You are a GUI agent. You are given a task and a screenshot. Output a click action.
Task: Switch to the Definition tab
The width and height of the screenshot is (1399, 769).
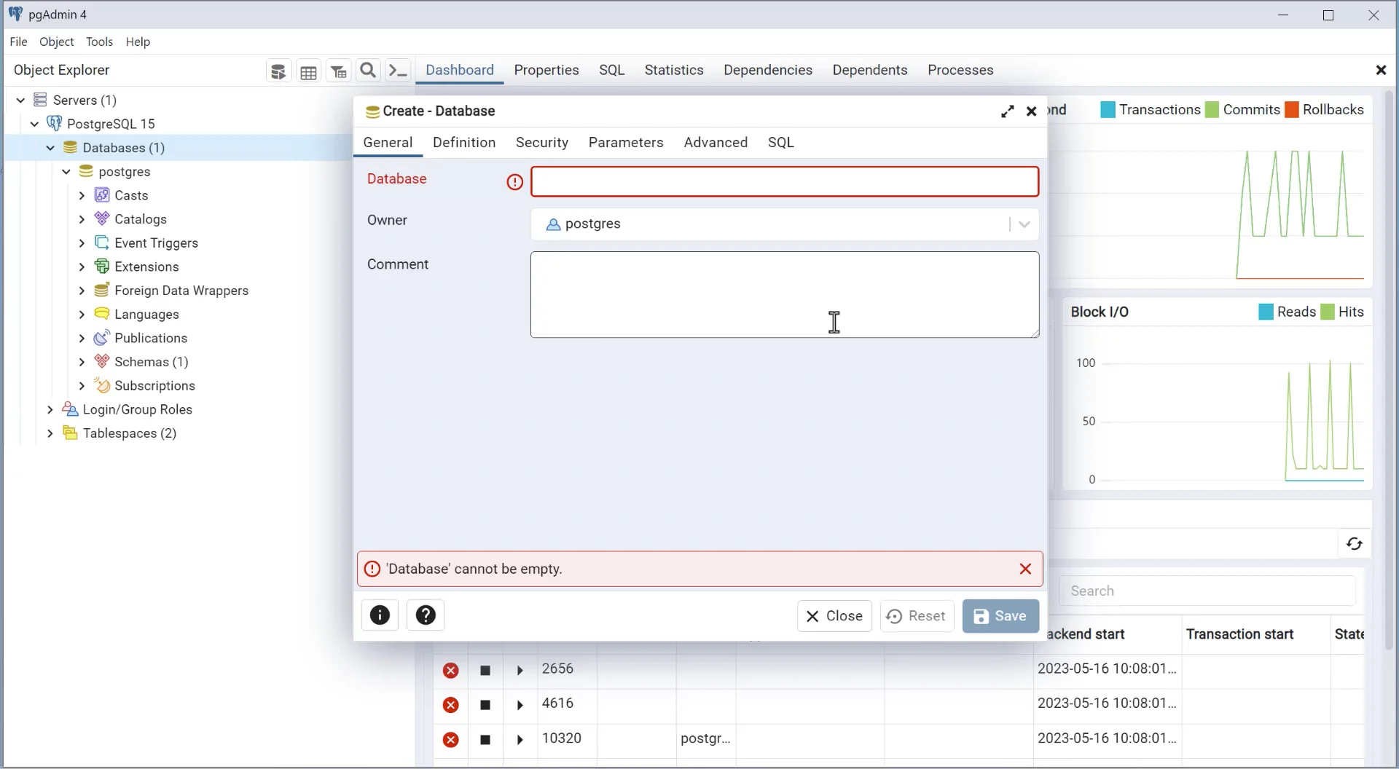pyautogui.click(x=464, y=142)
